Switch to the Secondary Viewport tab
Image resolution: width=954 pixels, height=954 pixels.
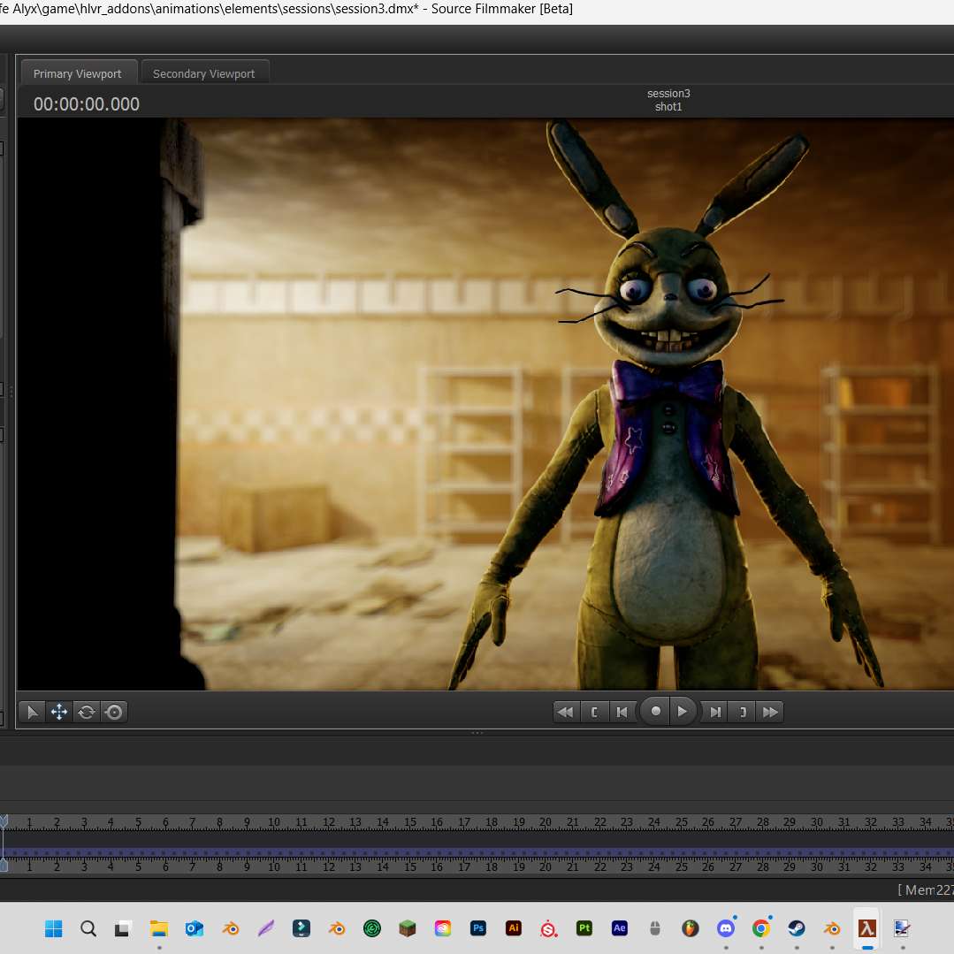pyautogui.click(x=204, y=73)
